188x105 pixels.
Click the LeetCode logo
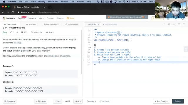tap(9, 18)
